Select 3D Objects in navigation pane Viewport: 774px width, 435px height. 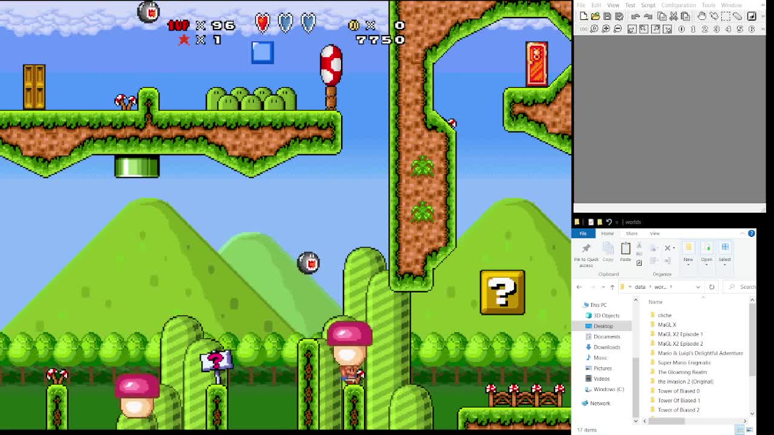(x=606, y=315)
